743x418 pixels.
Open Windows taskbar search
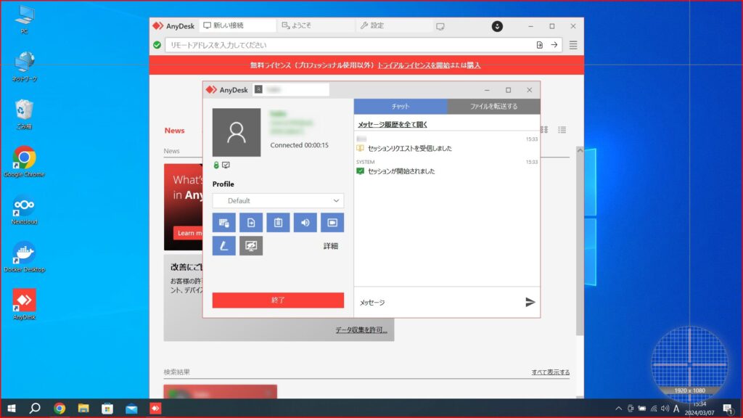(x=35, y=409)
